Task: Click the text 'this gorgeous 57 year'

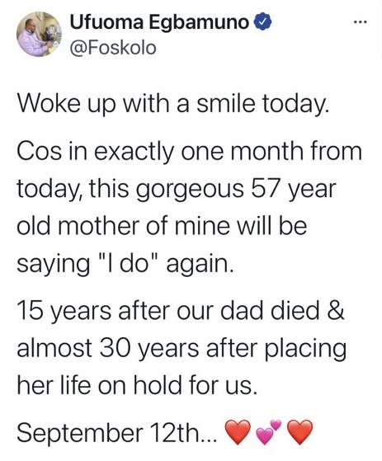Action: coord(213,190)
